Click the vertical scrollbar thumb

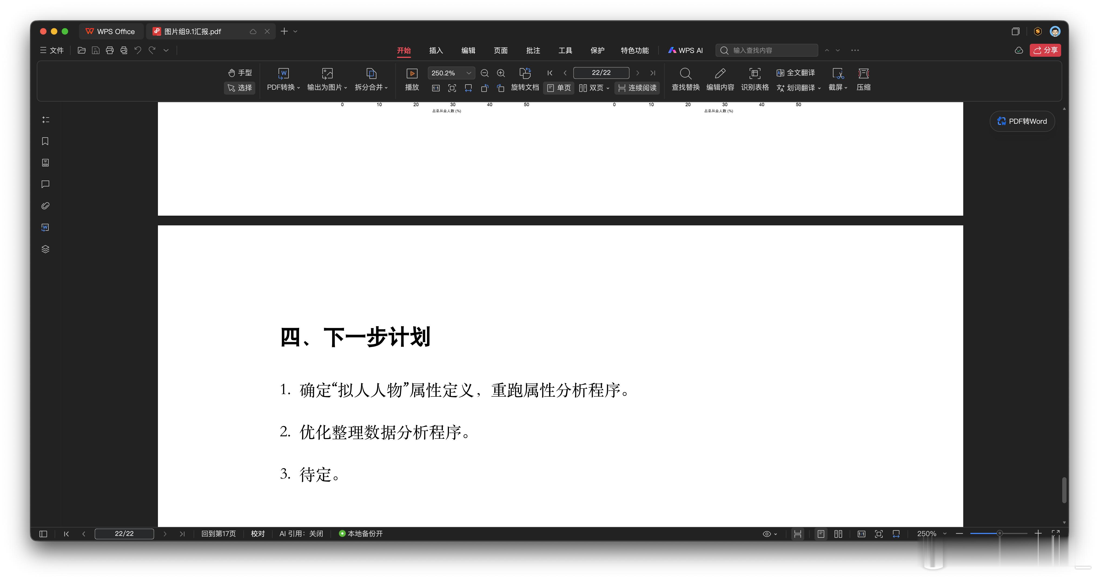1064,490
